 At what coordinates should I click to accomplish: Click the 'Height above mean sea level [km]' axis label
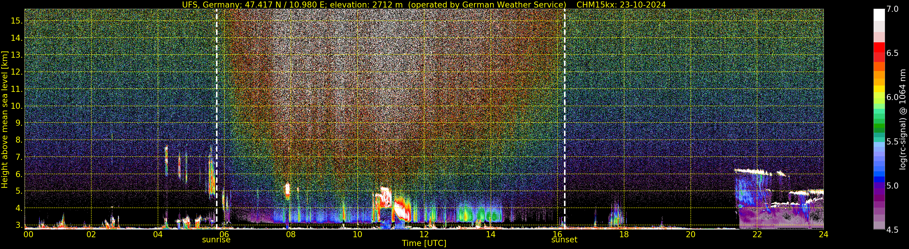click(5, 119)
